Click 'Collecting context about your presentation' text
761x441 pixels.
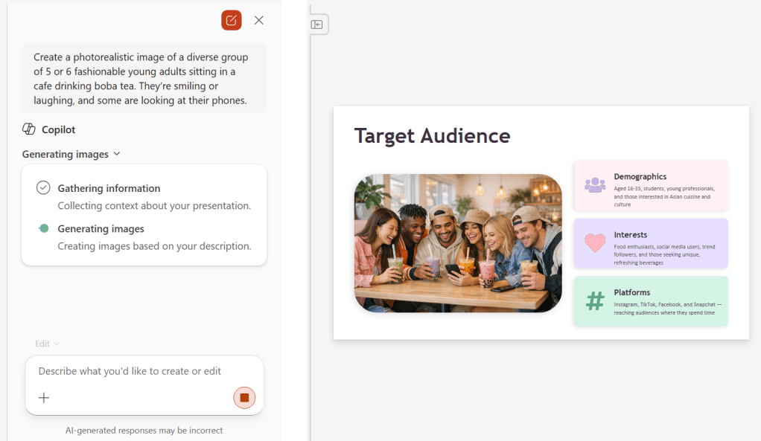pos(154,205)
